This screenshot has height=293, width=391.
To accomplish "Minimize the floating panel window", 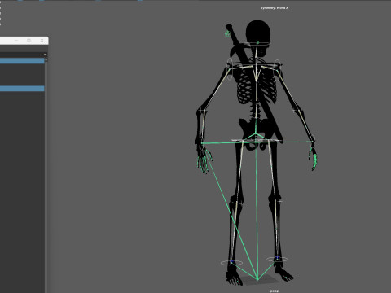I will (16, 41).
